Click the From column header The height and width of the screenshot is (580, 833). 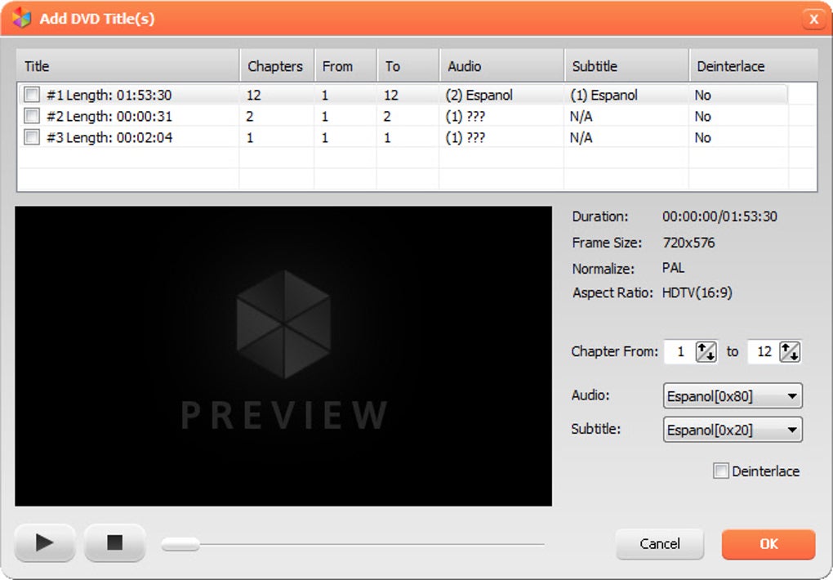(x=345, y=66)
